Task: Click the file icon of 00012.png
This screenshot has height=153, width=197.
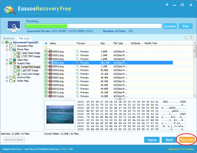Action: click(x=50, y=96)
